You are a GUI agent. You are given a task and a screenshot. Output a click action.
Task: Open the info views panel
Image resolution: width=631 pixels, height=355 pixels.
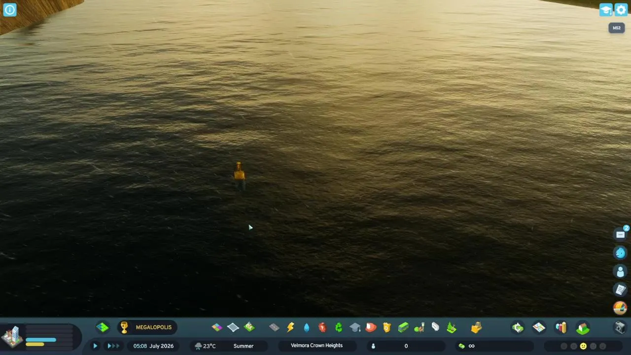[10, 10]
